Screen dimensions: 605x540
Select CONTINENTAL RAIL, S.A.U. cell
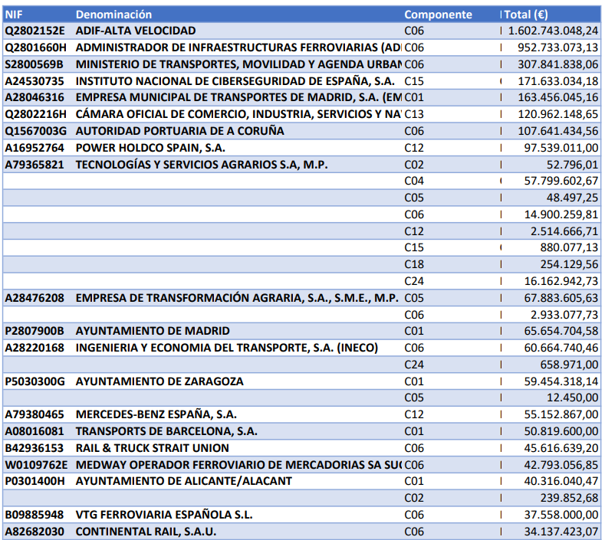(146, 532)
